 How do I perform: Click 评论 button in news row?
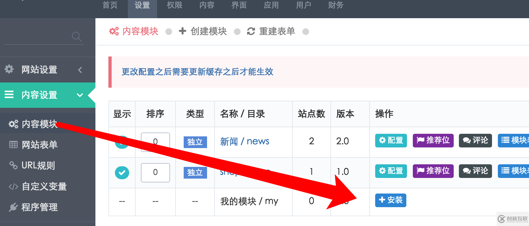pyautogui.click(x=475, y=141)
